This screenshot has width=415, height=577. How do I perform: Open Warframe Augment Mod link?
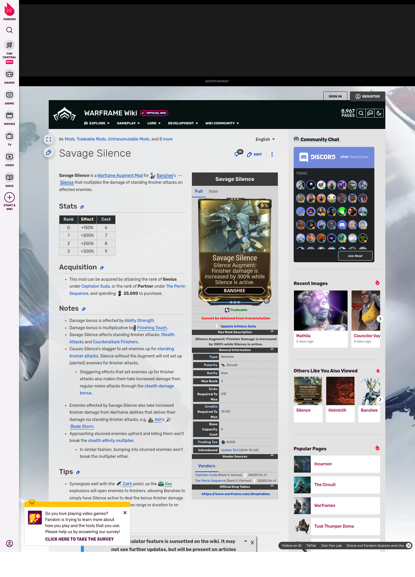point(120,175)
